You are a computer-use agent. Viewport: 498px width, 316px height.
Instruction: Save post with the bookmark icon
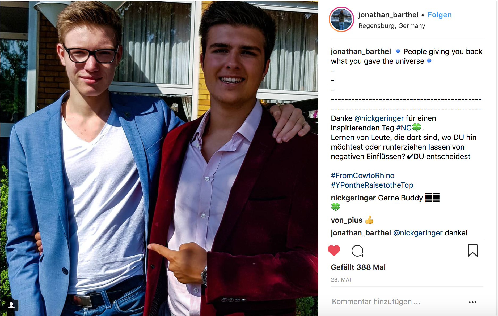tap(472, 251)
